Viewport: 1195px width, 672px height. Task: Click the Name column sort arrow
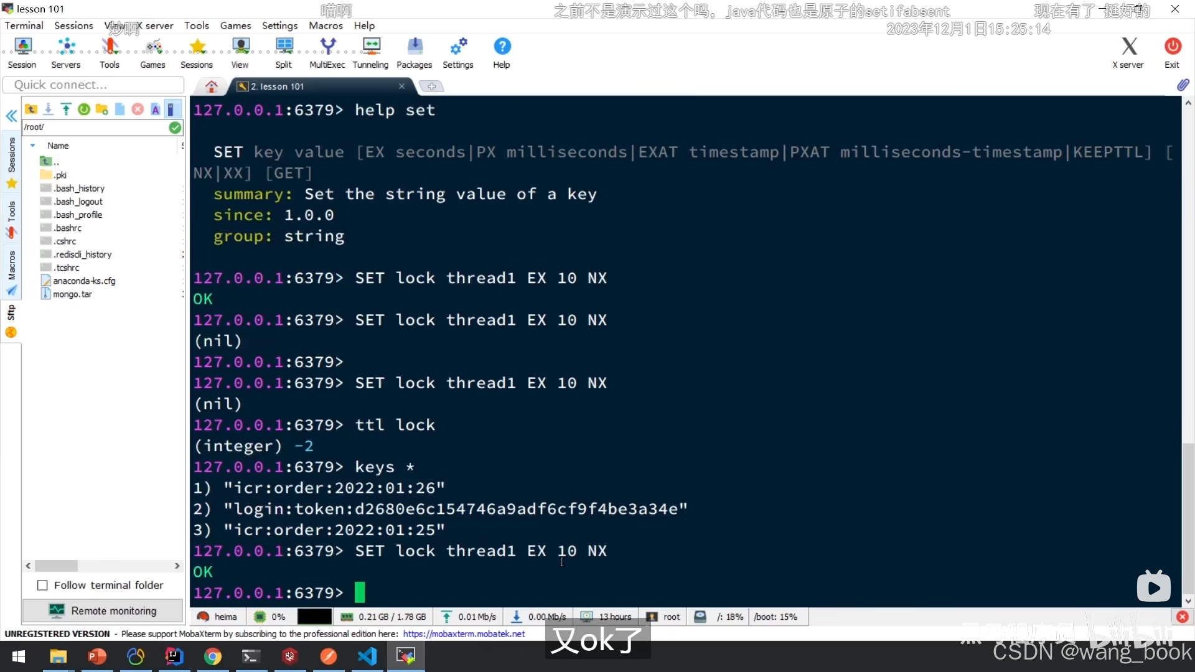point(32,146)
